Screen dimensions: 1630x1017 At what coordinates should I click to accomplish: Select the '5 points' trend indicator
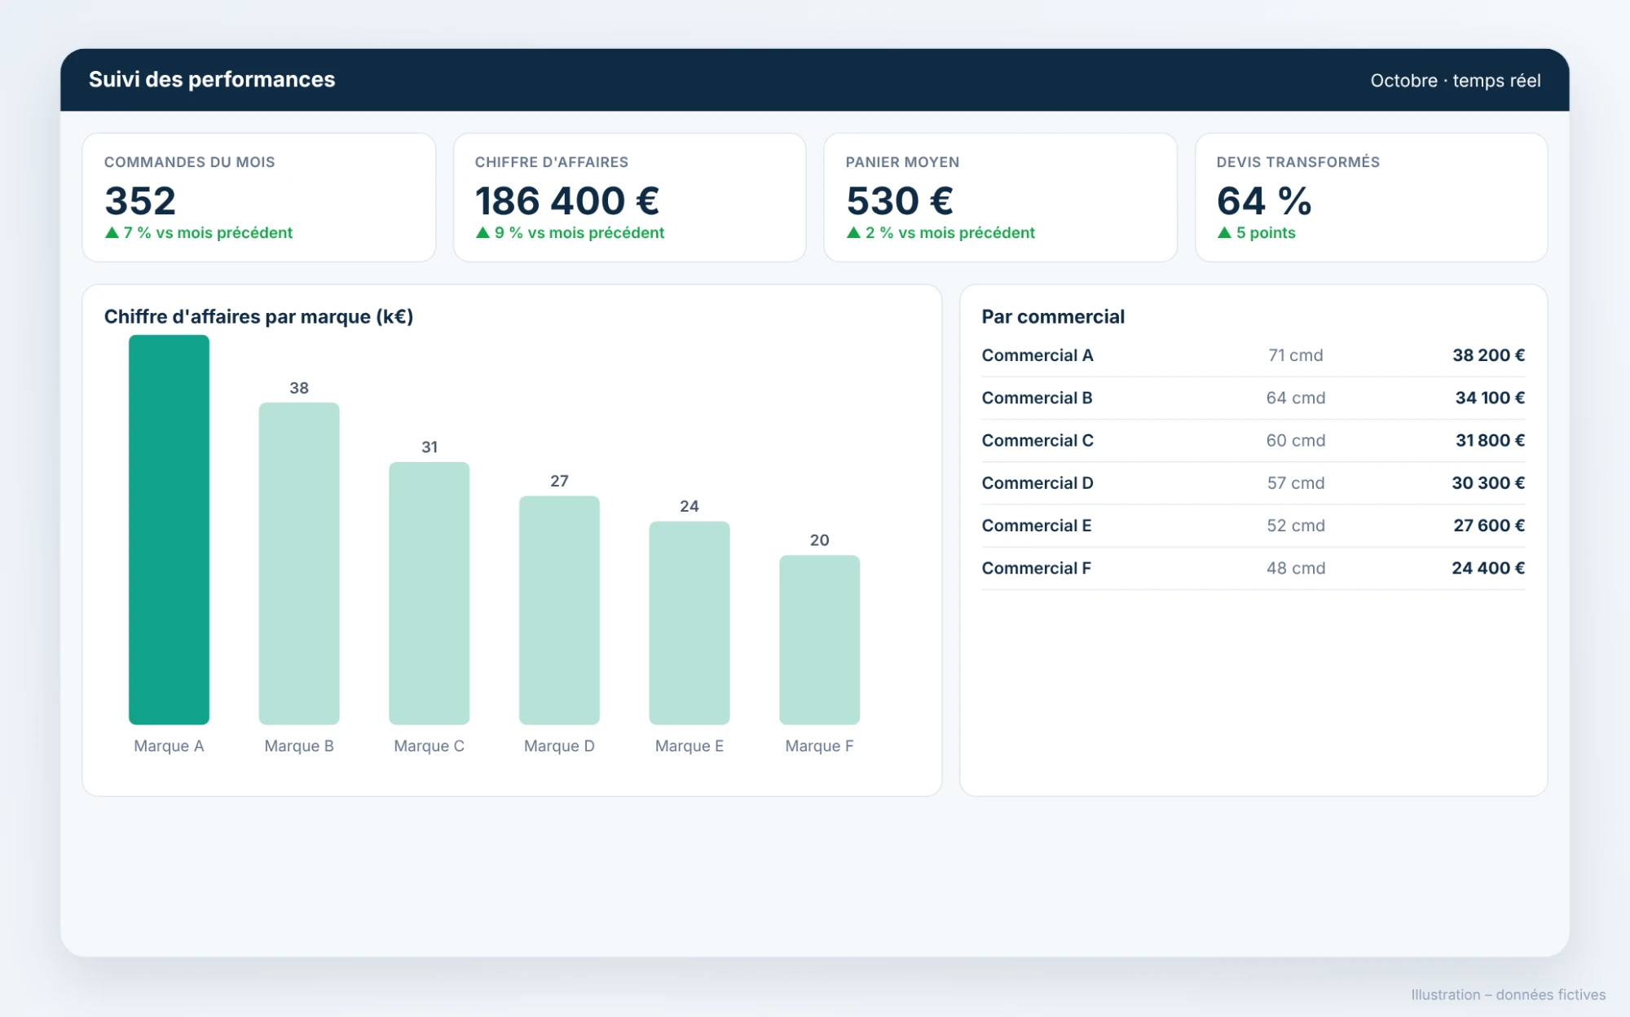pyautogui.click(x=1256, y=233)
